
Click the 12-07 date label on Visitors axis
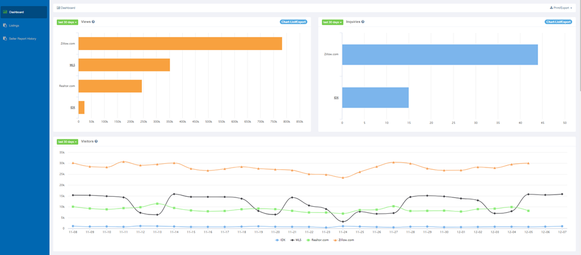pos(562,232)
